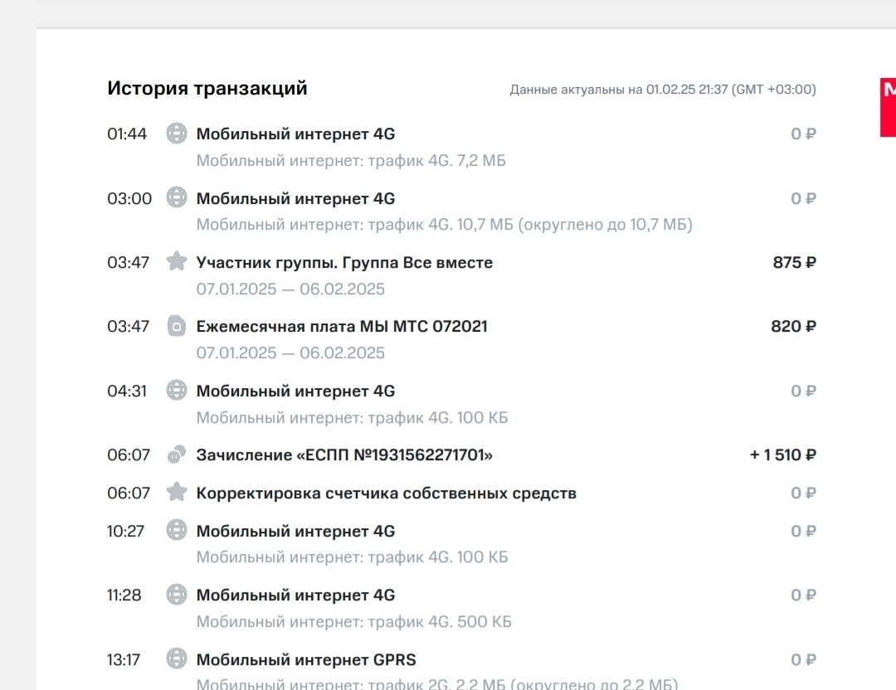Select Зачисление «ЕСПП №193156227170 1» row title

(x=344, y=455)
